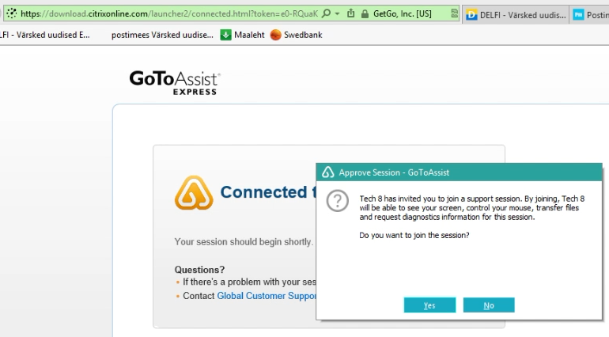Click the 'Connected' heading text
Screen dimensions: 609x337
263,192
